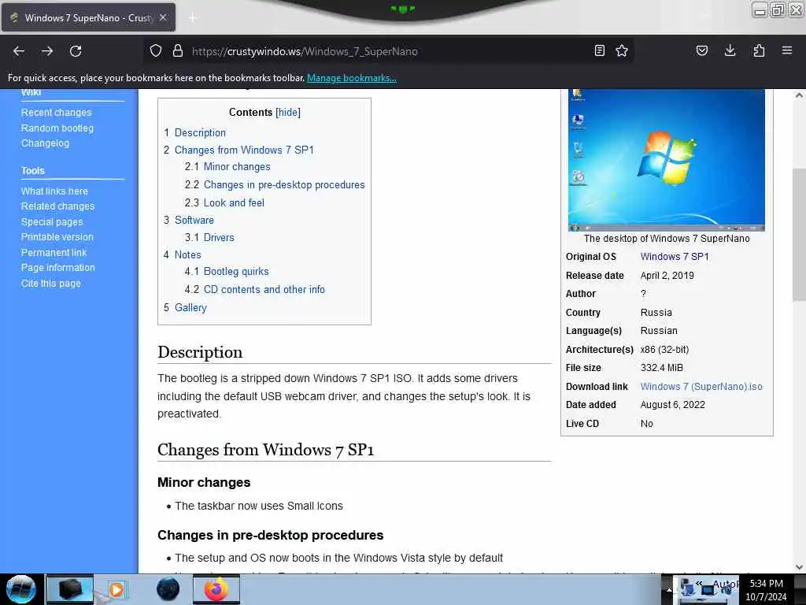The width and height of the screenshot is (806, 605).
Task: Open a new browser tab
Action: point(193,18)
